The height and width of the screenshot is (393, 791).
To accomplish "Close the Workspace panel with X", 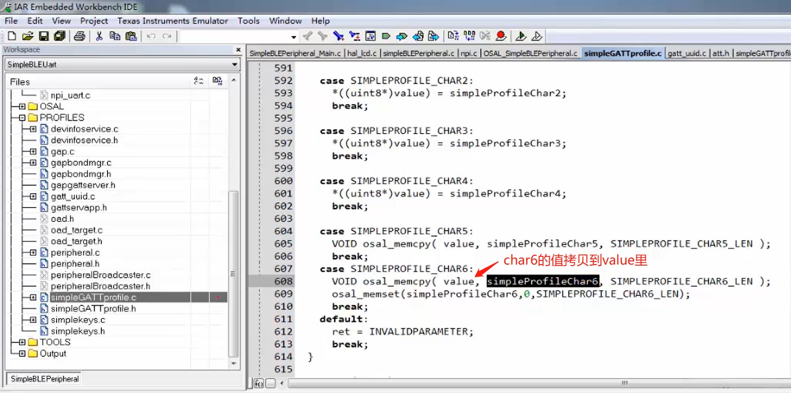I will click(x=238, y=50).
